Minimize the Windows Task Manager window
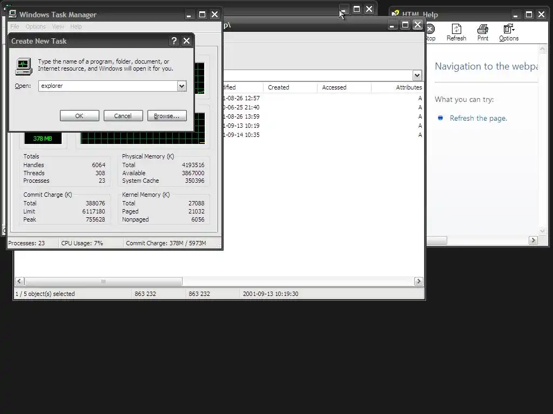553x414 pixels. 188,15
